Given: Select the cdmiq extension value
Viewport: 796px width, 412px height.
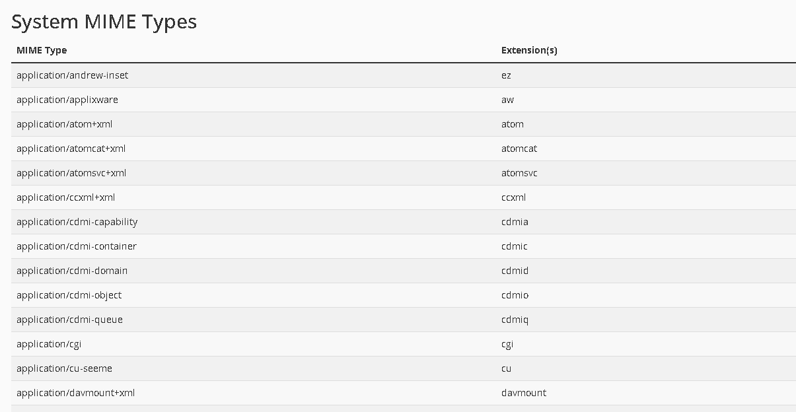Looking at the screenshot, I should [515, 320].
